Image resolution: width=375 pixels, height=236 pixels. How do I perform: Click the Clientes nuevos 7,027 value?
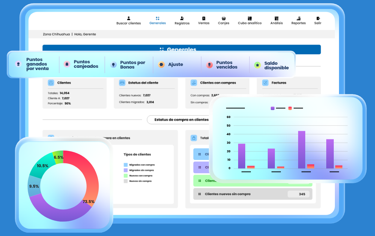pyautogui.click(x=147, y=95)
